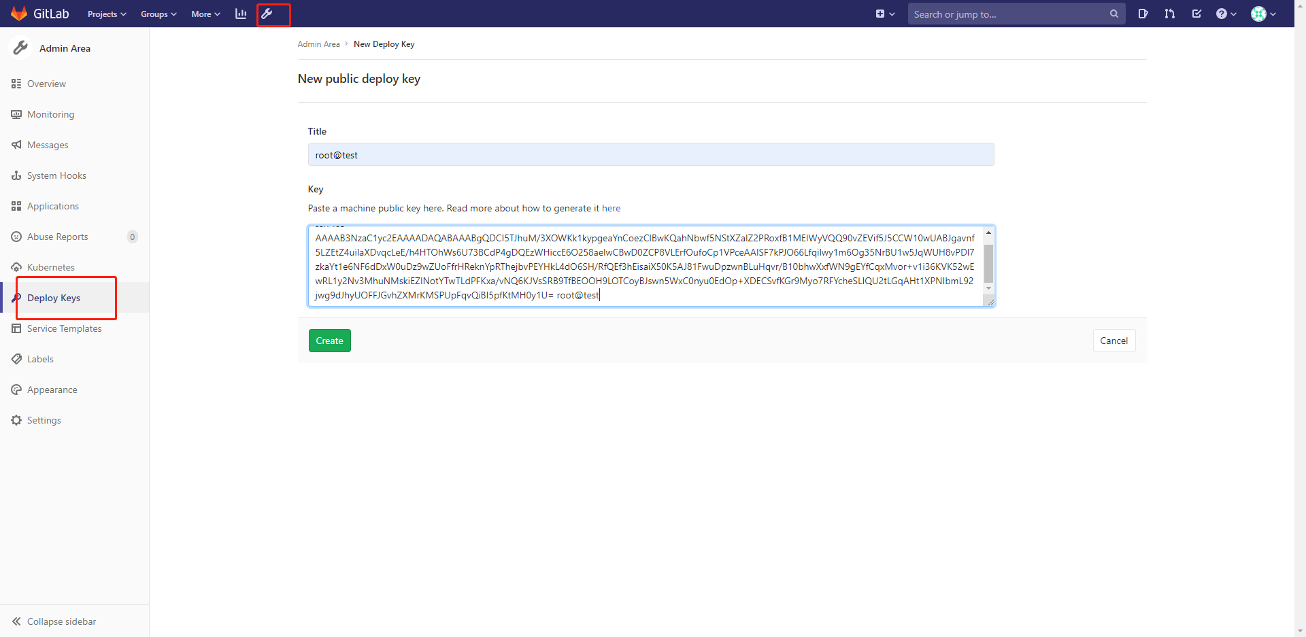This screenshot has height=637, width=1306.
Task: Open the Admin Area wrench icon in navbar
Action: (x=267, y=14)
